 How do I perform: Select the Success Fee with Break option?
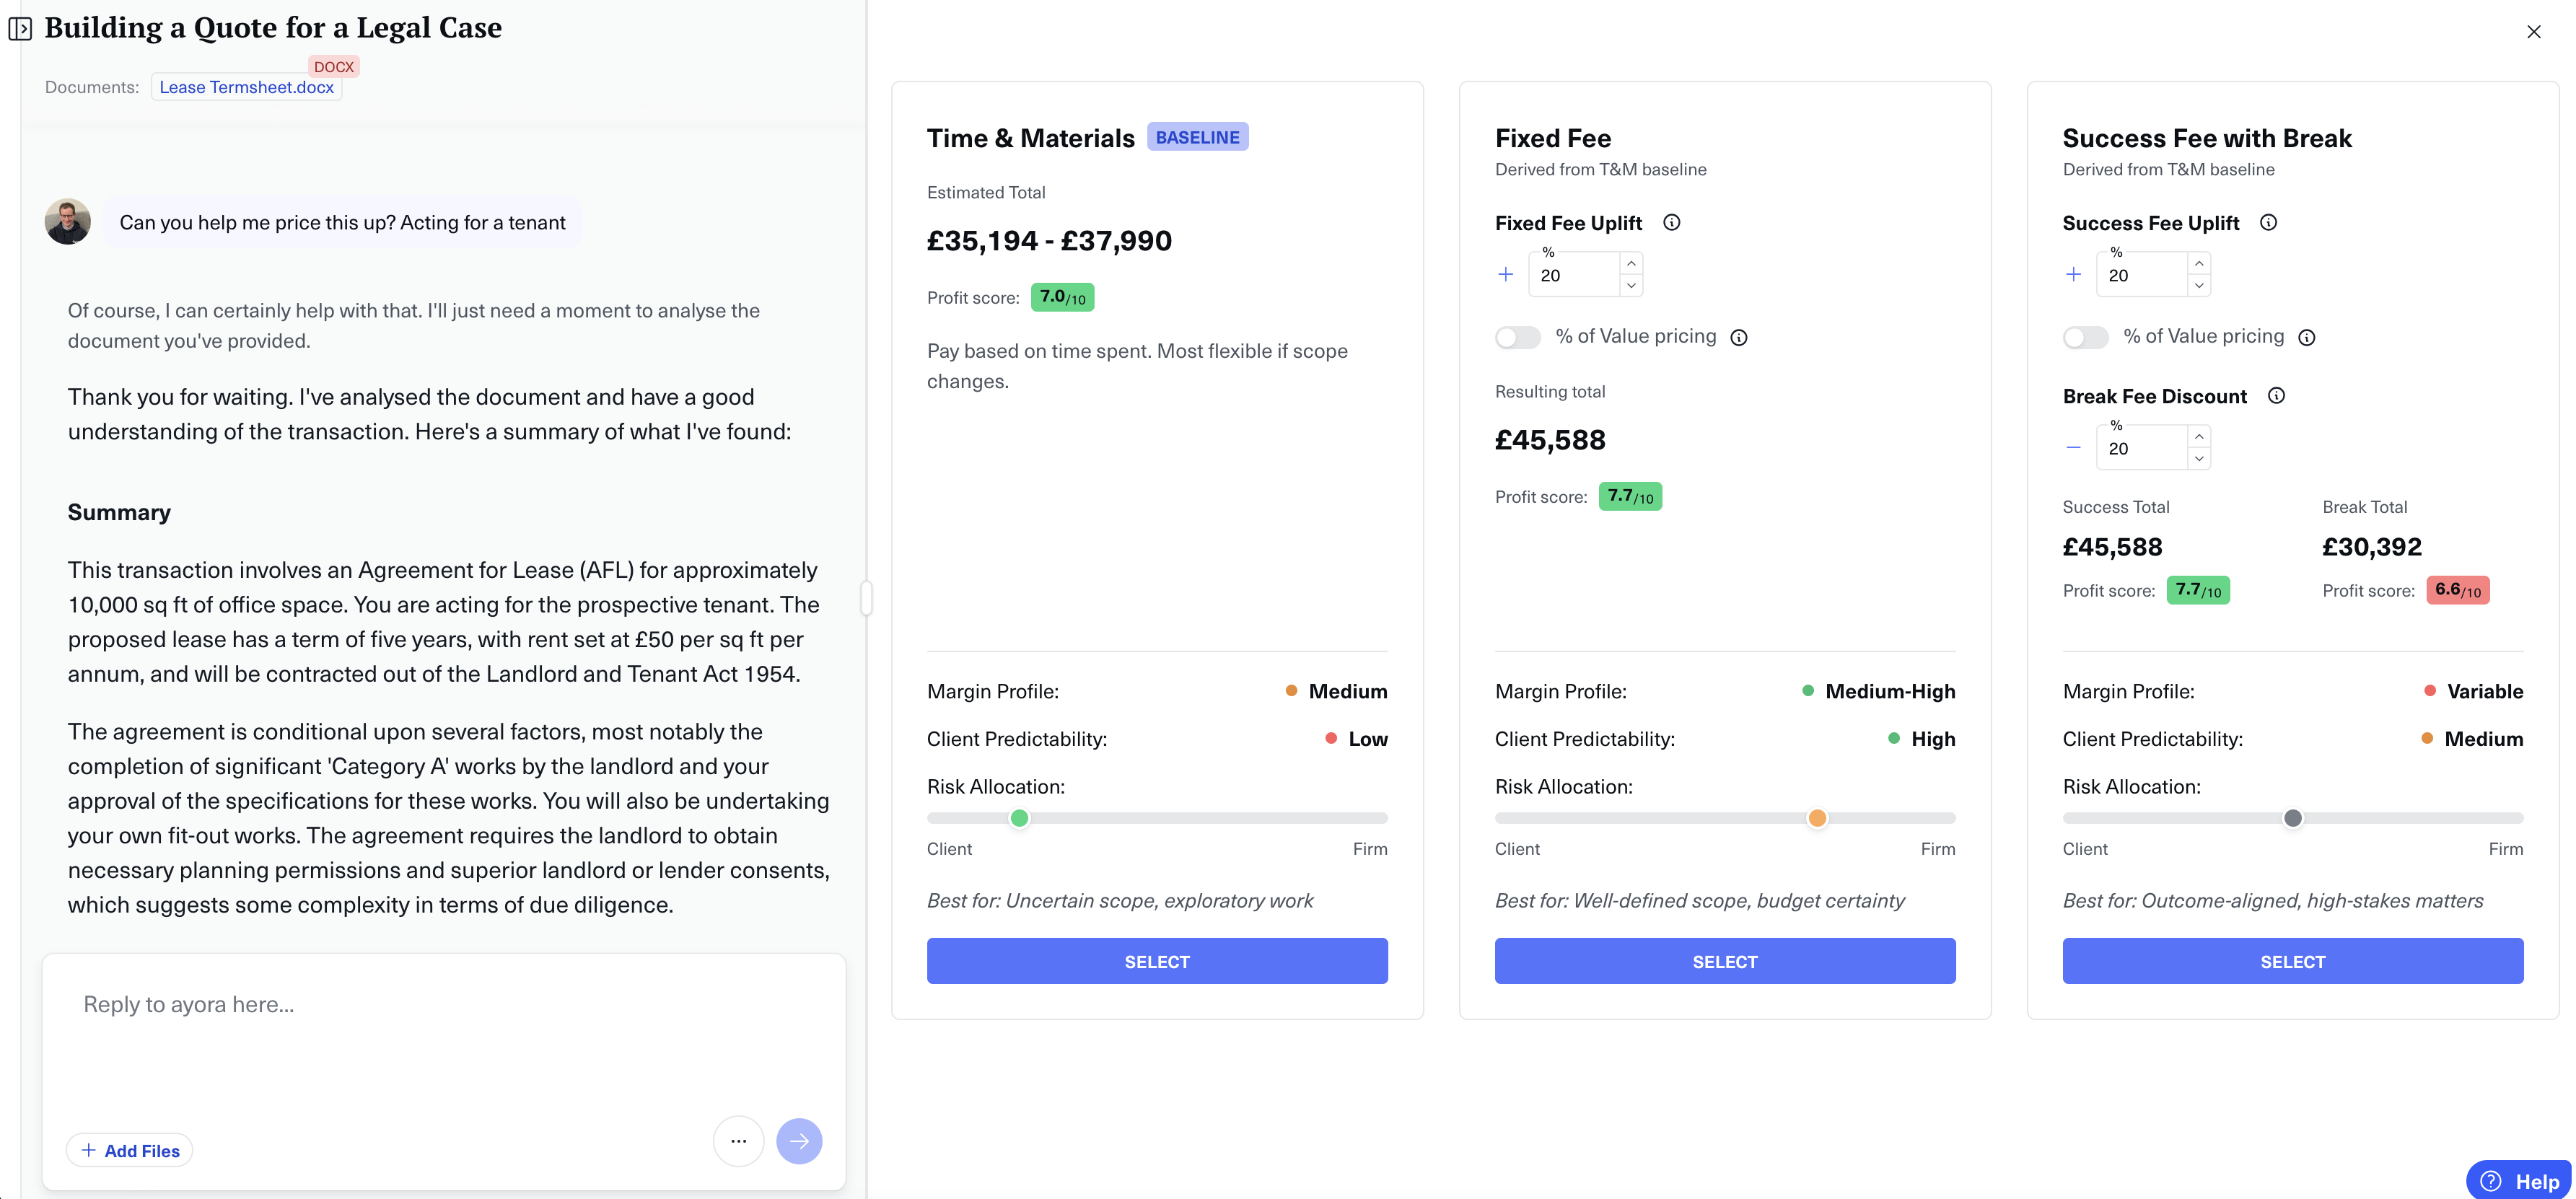click(2292, 961)
